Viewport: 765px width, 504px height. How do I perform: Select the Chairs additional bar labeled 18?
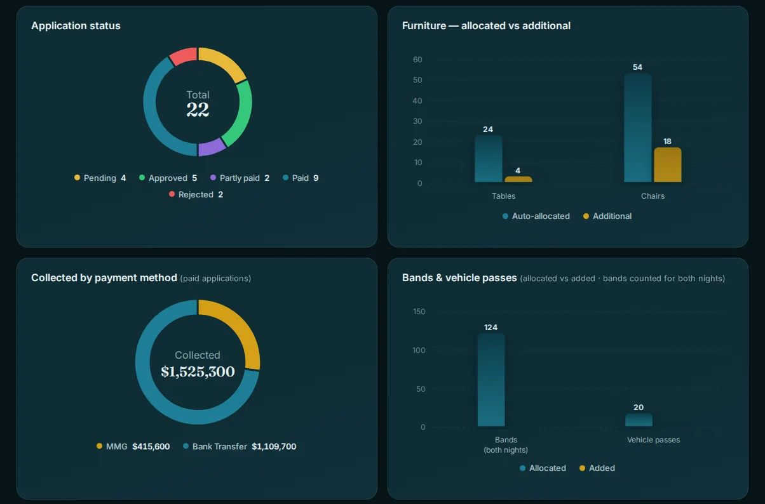tap(668, 165)
